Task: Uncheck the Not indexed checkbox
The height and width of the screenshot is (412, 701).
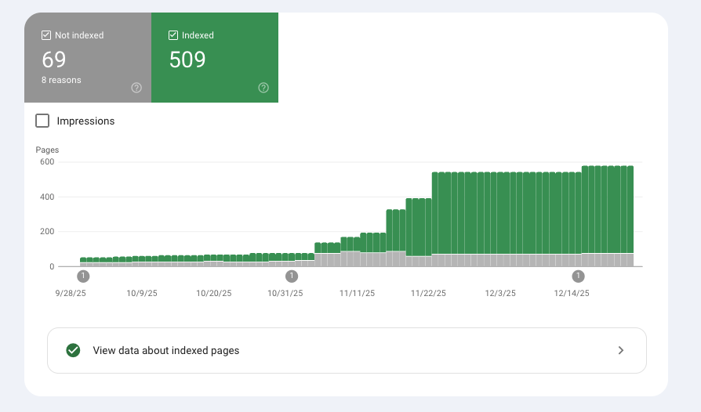Action: [46, 35]
